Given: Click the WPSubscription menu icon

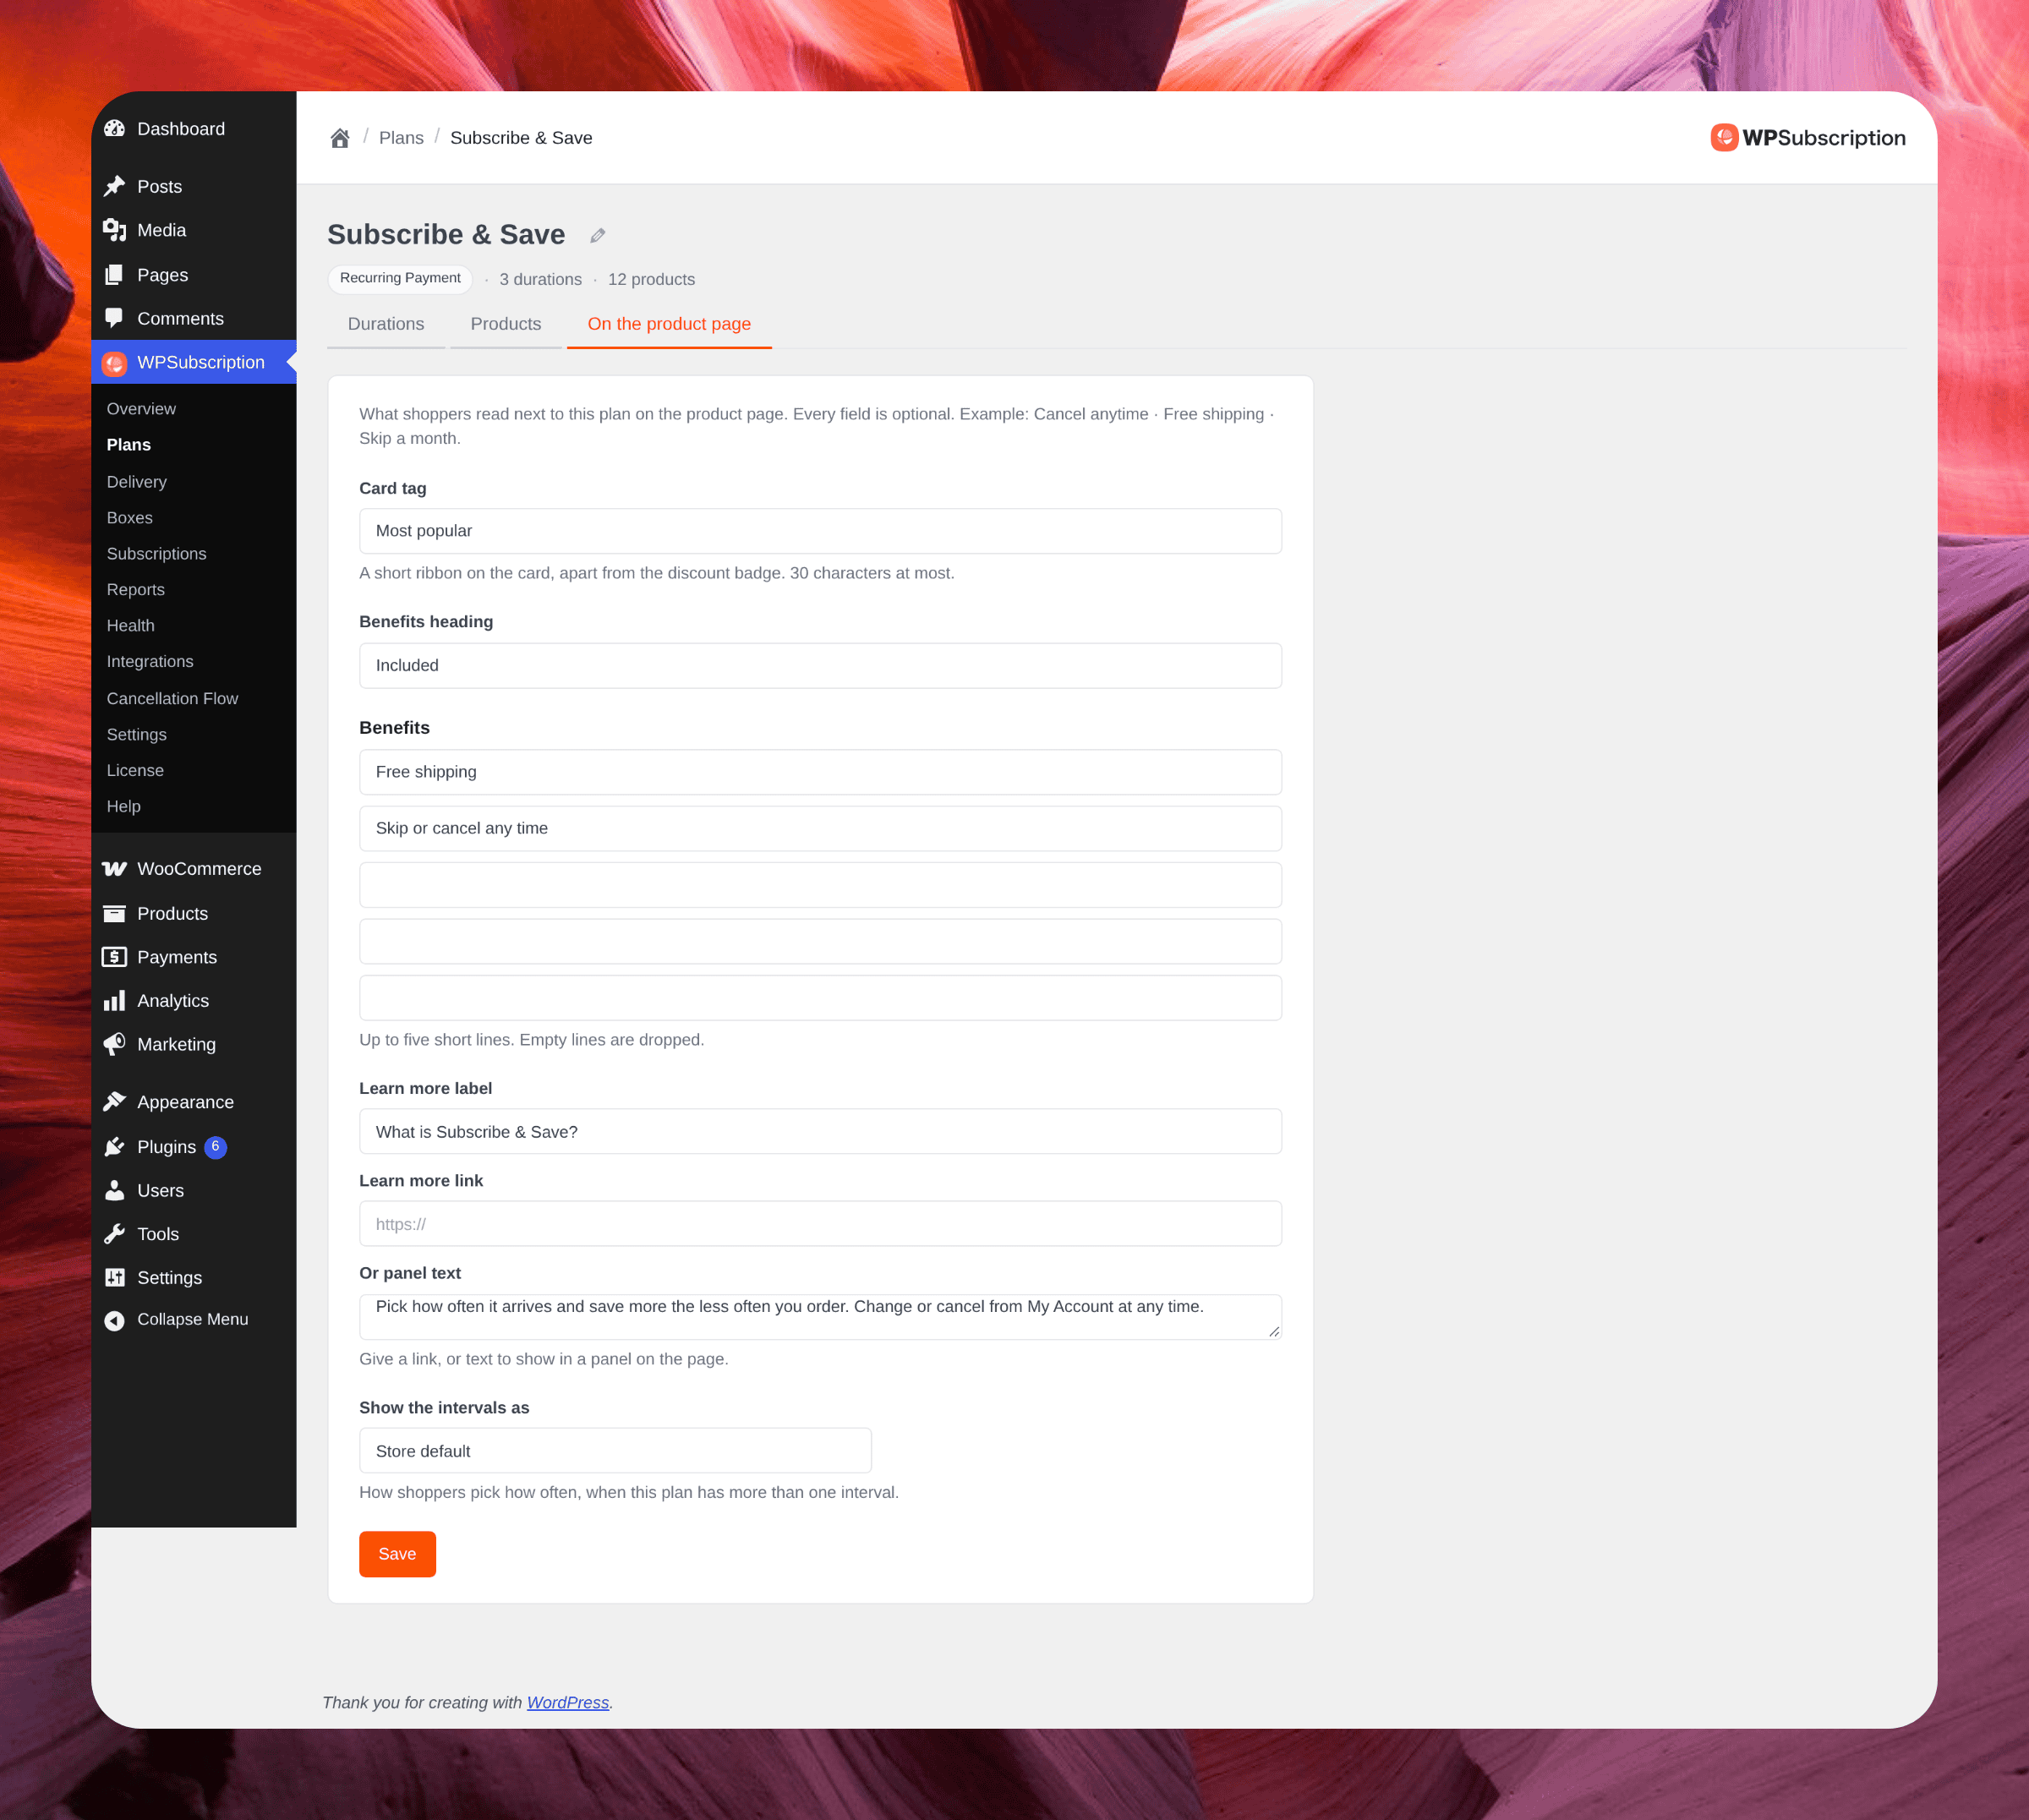Looking at the screenshot, I should 115,363.
